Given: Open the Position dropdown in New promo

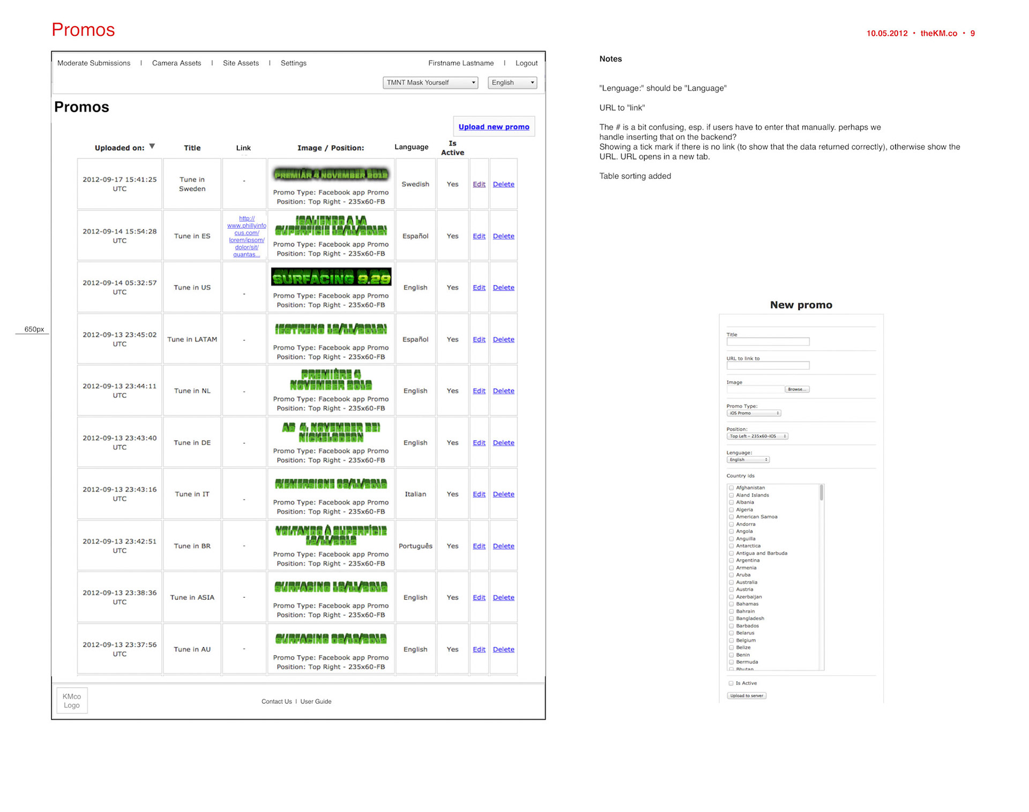Looking at the screenshot, I should pyautogui.click(x=757, y=437).
